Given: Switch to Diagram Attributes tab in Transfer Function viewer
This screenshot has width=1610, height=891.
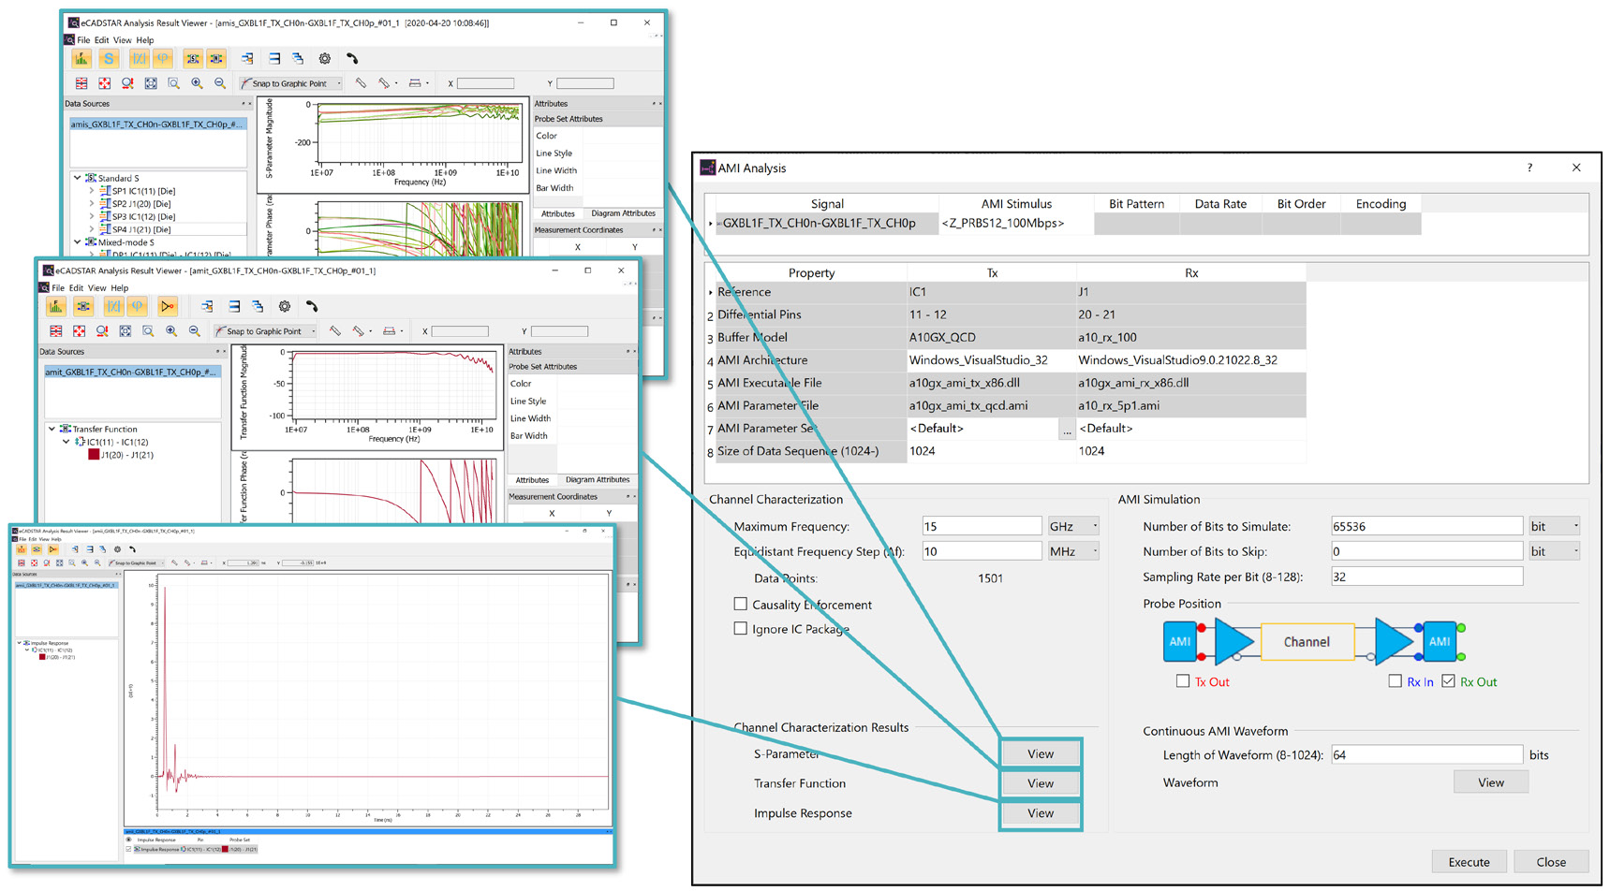Looking at the screenshot, I should [597, 480].
